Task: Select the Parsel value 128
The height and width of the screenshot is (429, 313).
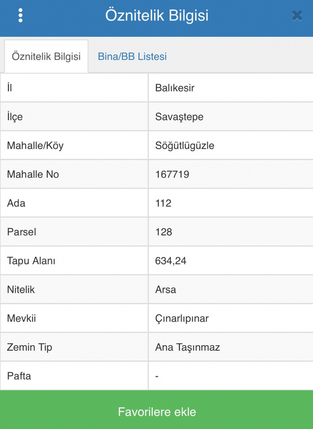Action: (164, 232)
